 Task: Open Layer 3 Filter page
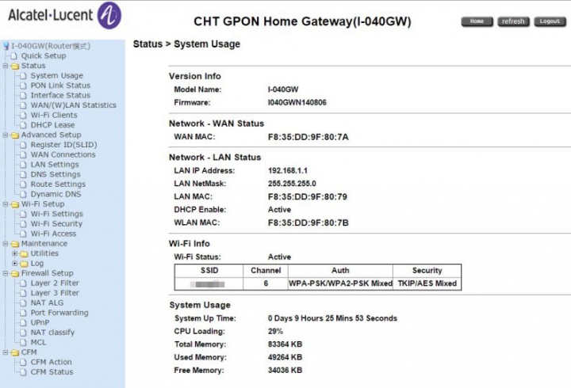tap(55, 293)
